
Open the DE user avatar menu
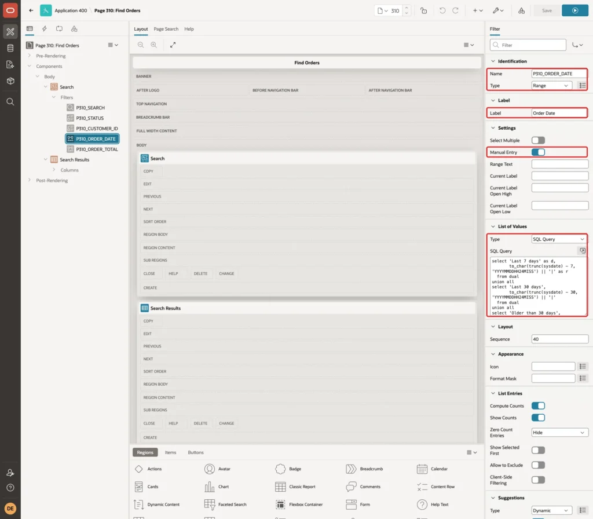point(10,509)
